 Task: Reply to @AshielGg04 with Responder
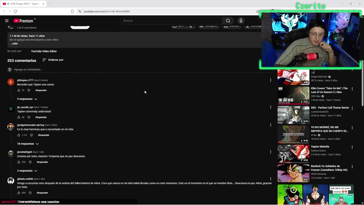point(42,162)
